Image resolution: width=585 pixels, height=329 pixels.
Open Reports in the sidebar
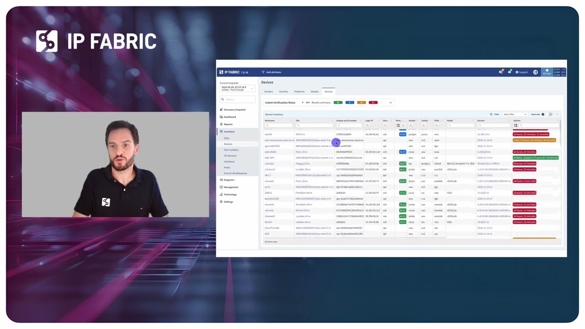coord(228,124)
